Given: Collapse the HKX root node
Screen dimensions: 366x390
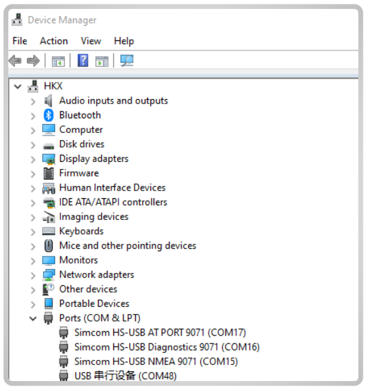Looking at the screenshot, I should pos(17,86).
